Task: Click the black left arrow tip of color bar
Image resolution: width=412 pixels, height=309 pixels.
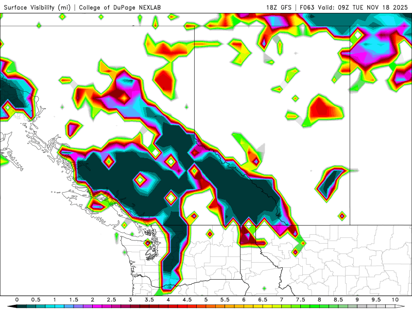Action: [12, 306]
